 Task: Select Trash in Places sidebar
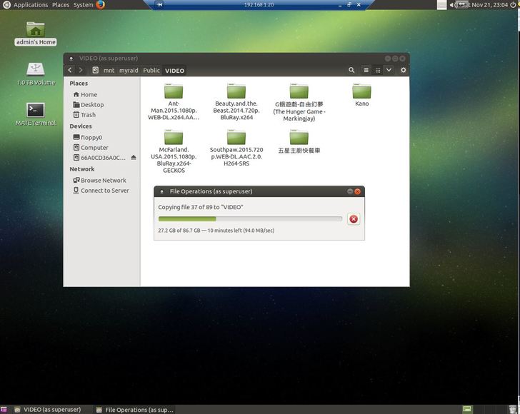(x=88, y=115)
